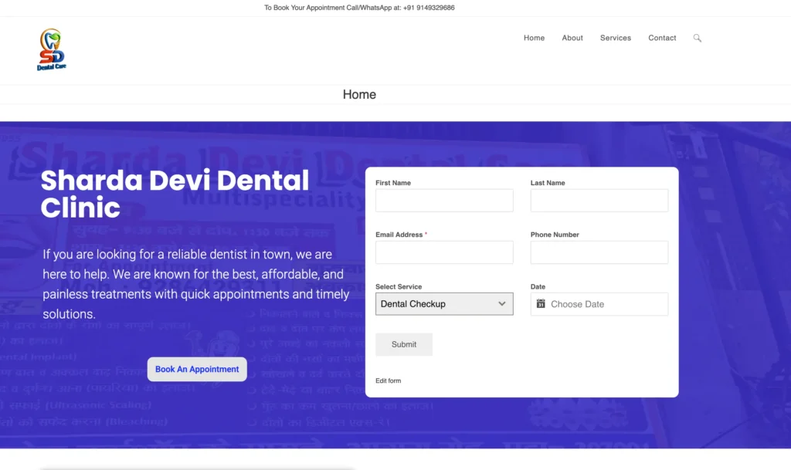Screen dimensions: 791x470
Task: Expand the Select Service dropdown arrow
Action: [x=501, y=304]
